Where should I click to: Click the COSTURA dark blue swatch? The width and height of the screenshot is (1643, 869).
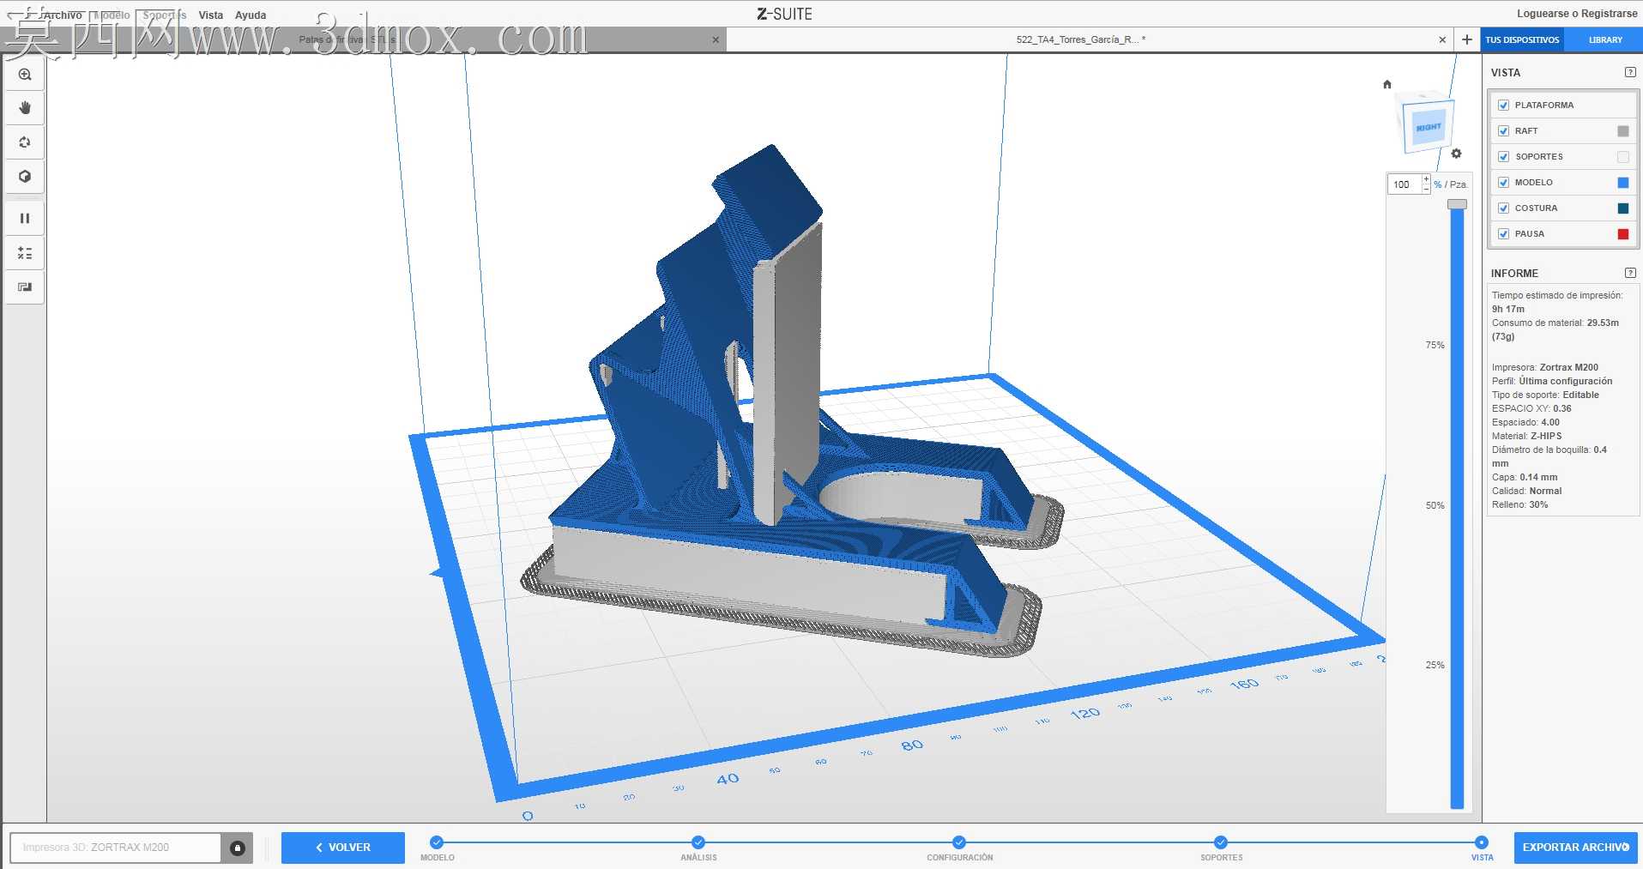(1622, 208)
